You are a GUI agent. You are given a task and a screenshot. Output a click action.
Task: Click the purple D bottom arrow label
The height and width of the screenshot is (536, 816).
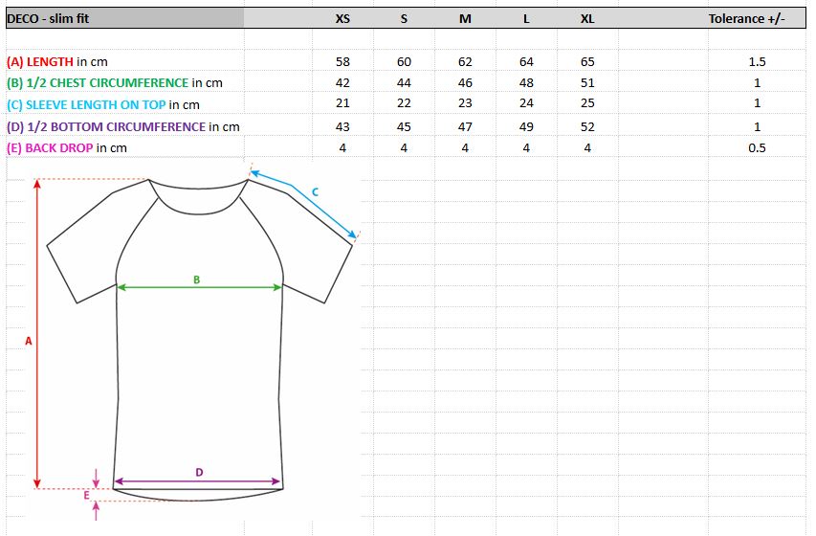[x=199, y=473]
